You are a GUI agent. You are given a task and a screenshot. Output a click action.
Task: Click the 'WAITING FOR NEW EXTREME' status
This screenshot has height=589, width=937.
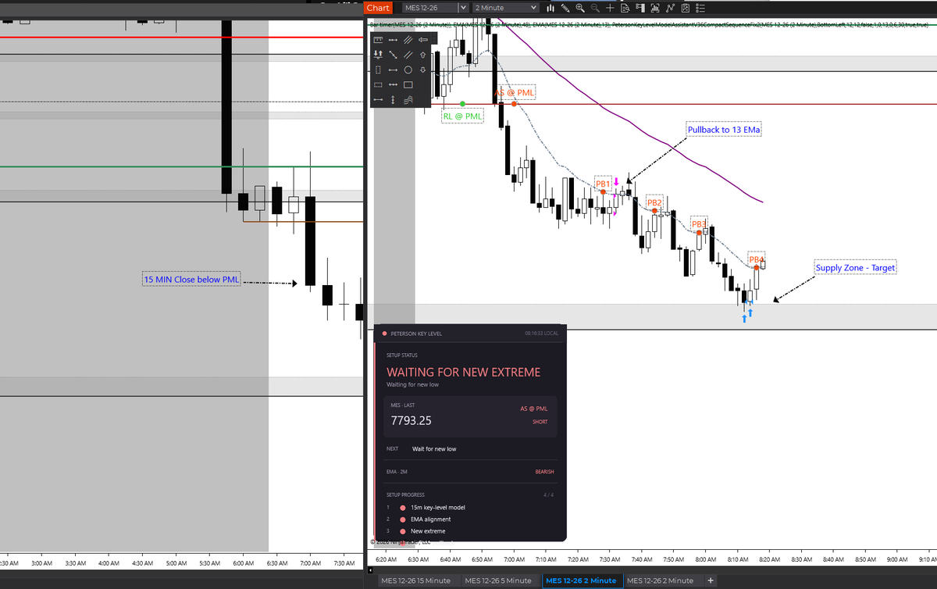coord(463,372)
